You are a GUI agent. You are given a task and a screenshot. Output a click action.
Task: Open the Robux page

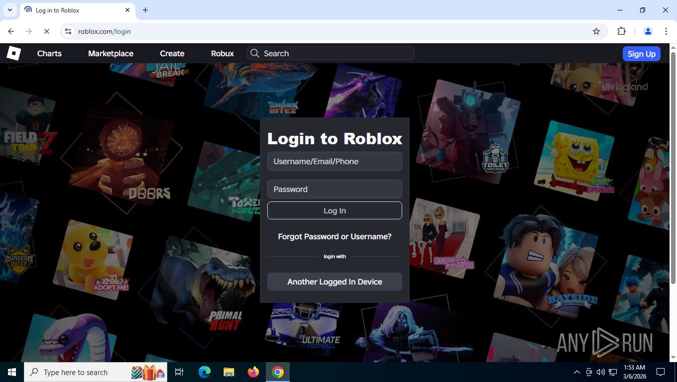222,53
